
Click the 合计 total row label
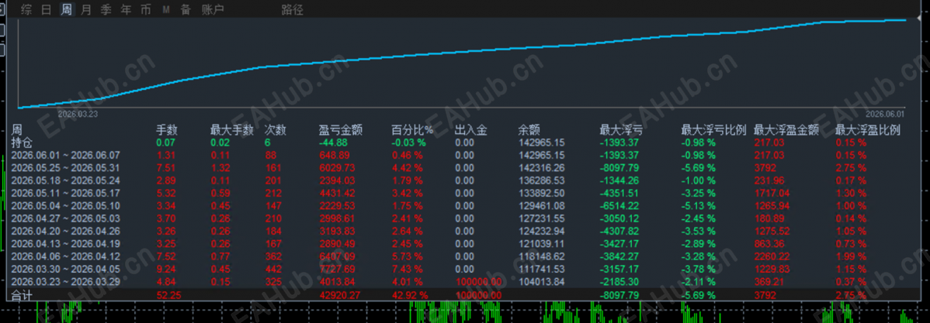22,294
